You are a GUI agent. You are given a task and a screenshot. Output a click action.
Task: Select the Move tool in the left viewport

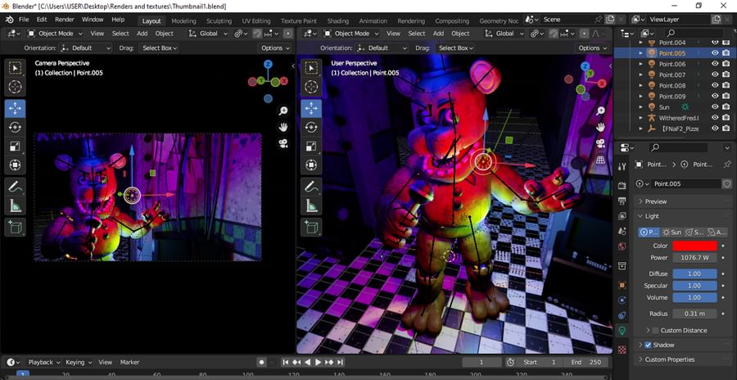click(15, 109)
